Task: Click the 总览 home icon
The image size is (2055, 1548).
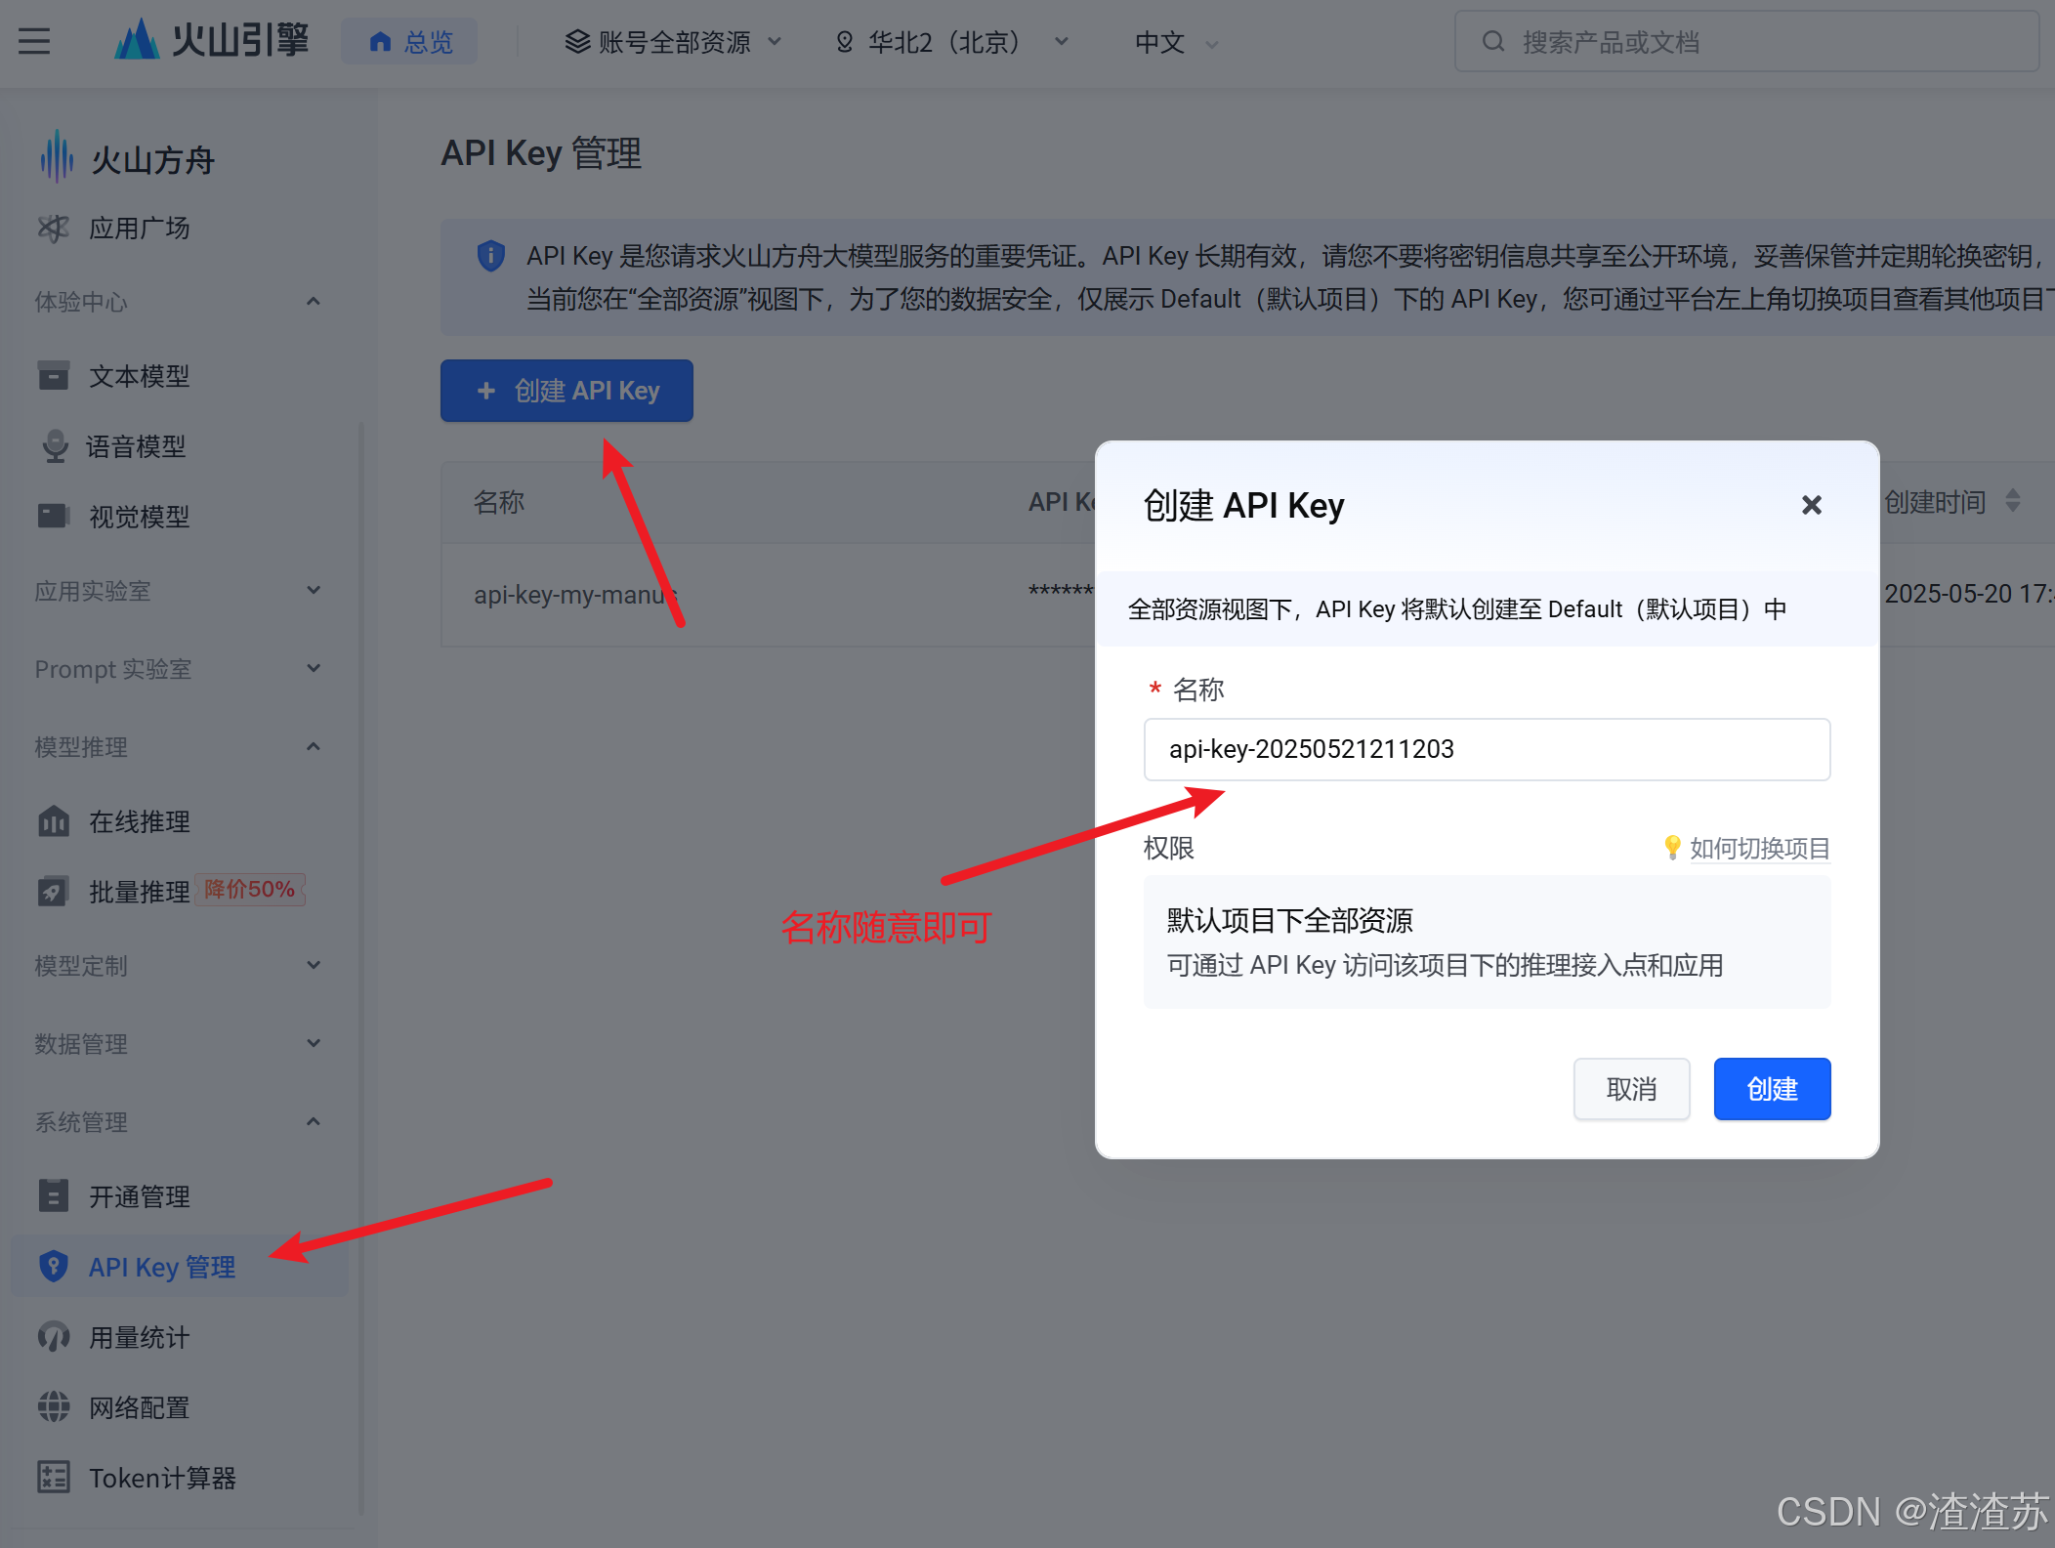Action: point(381,42)
